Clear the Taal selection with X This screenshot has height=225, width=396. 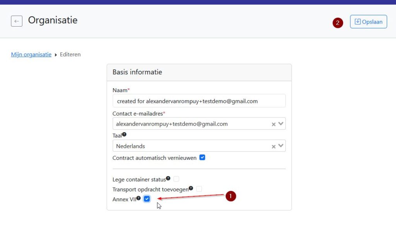click(x=273, y=146)
